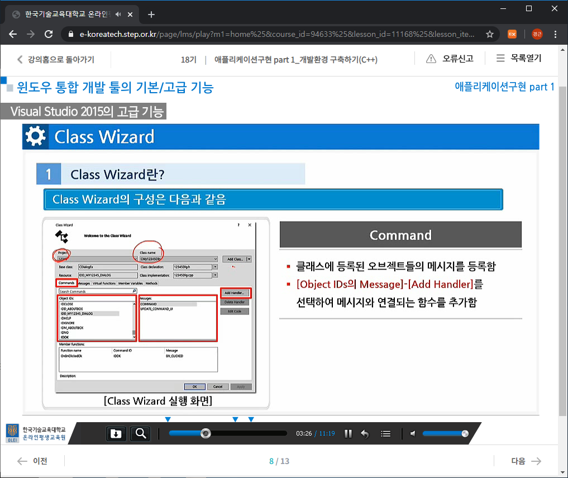Image resolution: width=568 pixels, height=478 pixels.
Task: Bookmark this page with star icon
Action: [x=490, y=35]
